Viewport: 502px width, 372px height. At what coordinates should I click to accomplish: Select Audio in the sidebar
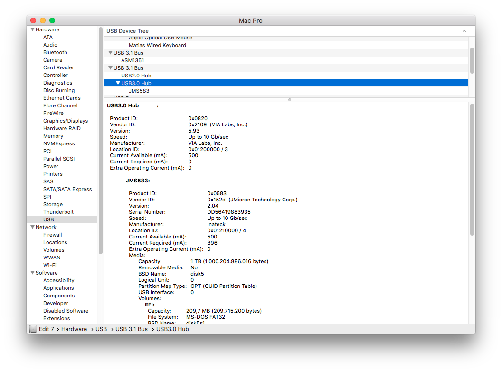pyautogui.click(x=50, y=45)
